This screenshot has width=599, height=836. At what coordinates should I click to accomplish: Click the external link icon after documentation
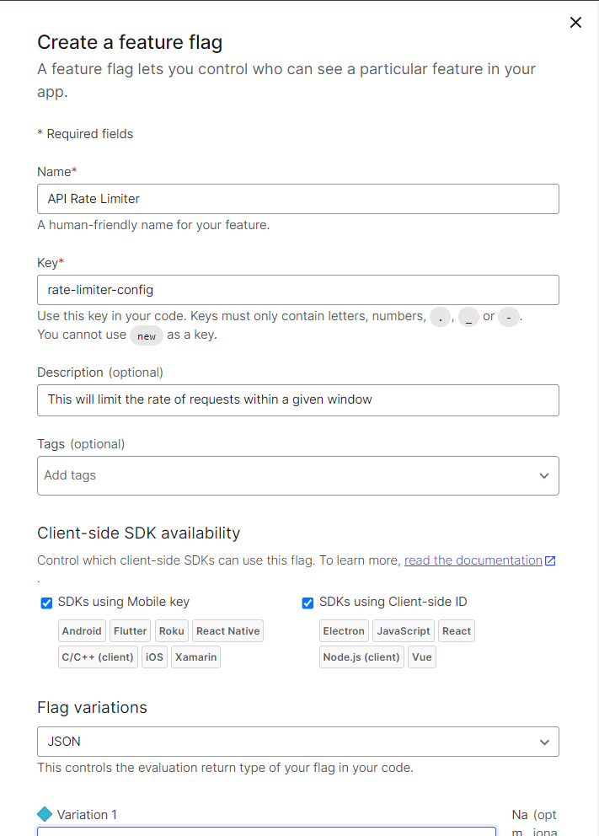tap(550, 561)
